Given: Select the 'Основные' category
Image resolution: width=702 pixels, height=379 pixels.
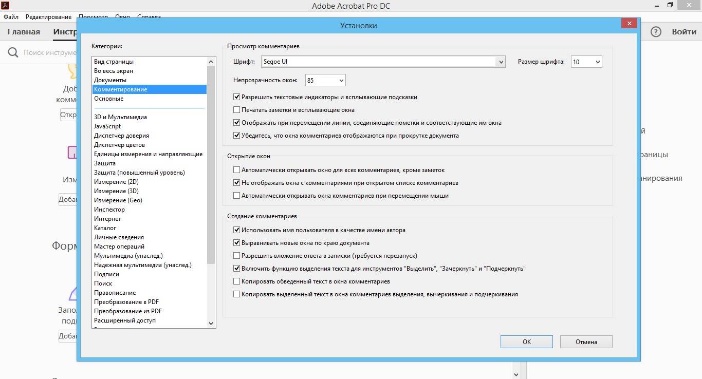Looking at the screenshot, I should click(x=149, y=99).
